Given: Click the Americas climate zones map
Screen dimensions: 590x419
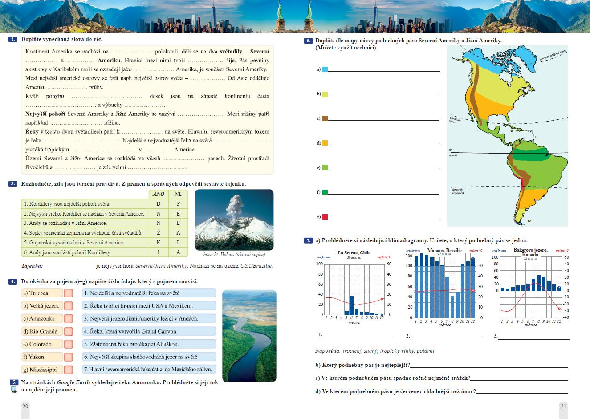Looking at the screenshot, I should coord(508,136).
